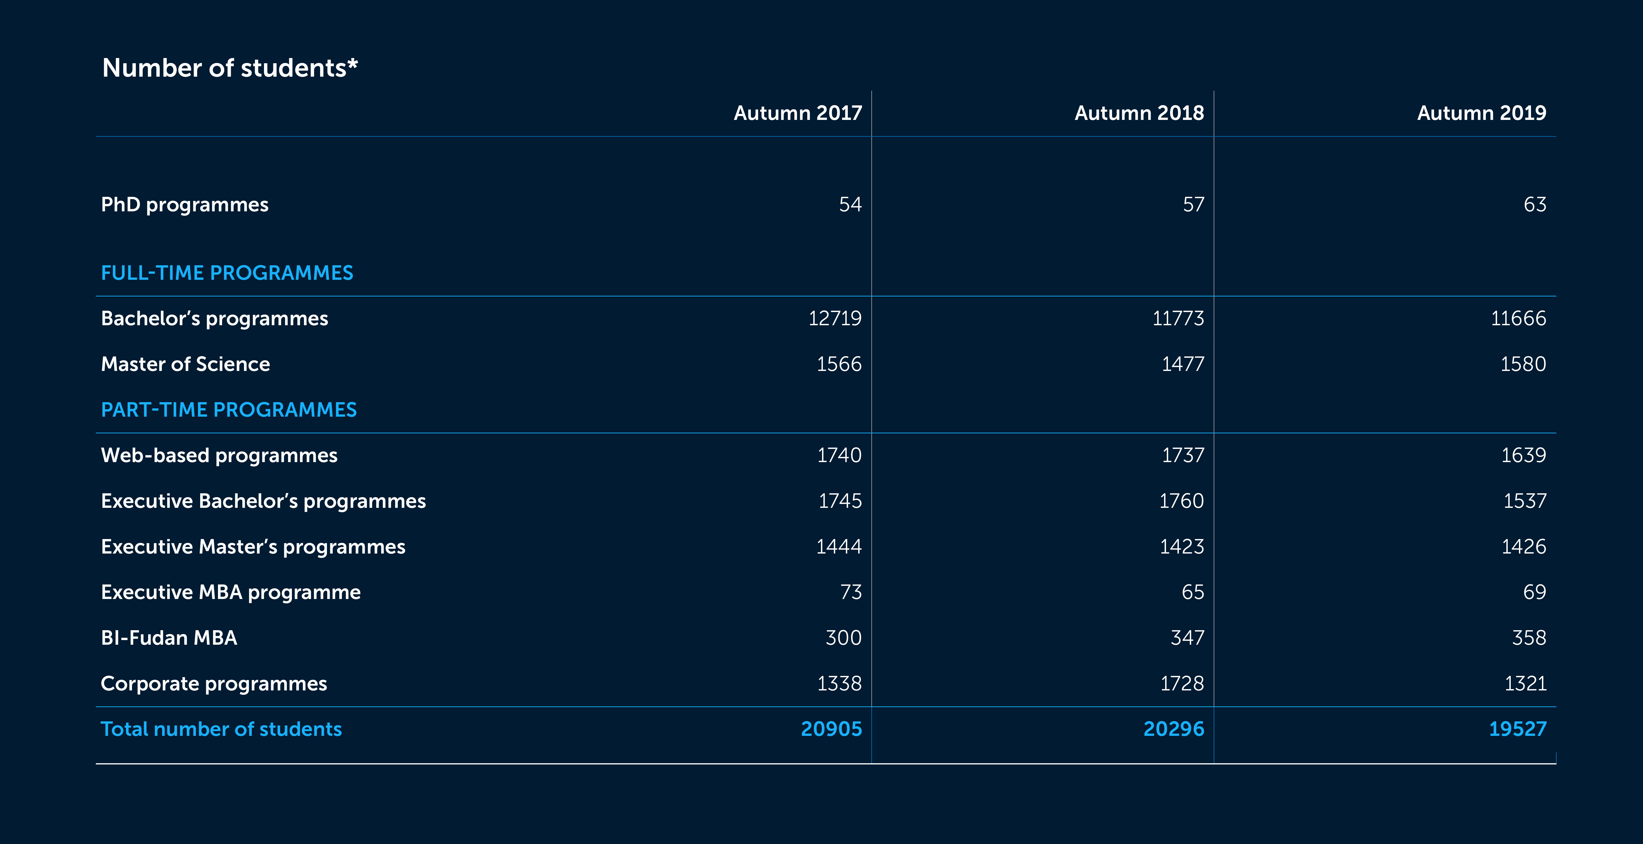Select BI-Fudan MBA value 300
This screenshot has width=1643, height=844.
(x=844, y=638)
